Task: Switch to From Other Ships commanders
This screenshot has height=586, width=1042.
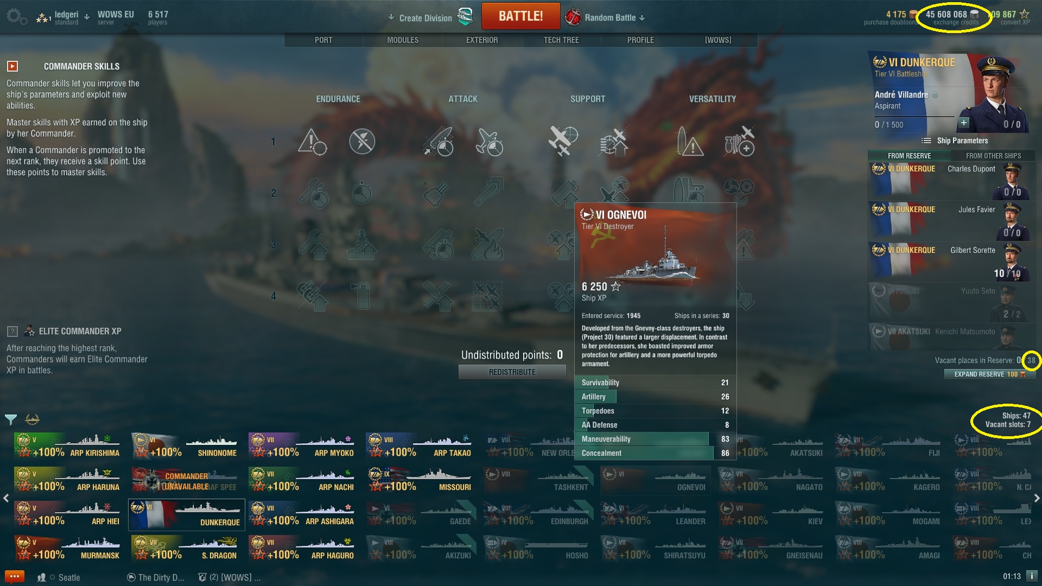Action: pos(993,156)
